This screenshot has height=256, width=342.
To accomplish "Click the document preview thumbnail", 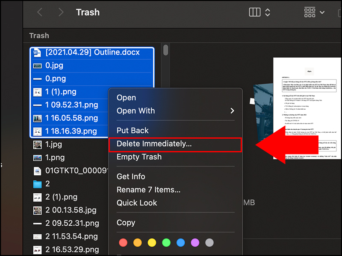I will 307,108.
